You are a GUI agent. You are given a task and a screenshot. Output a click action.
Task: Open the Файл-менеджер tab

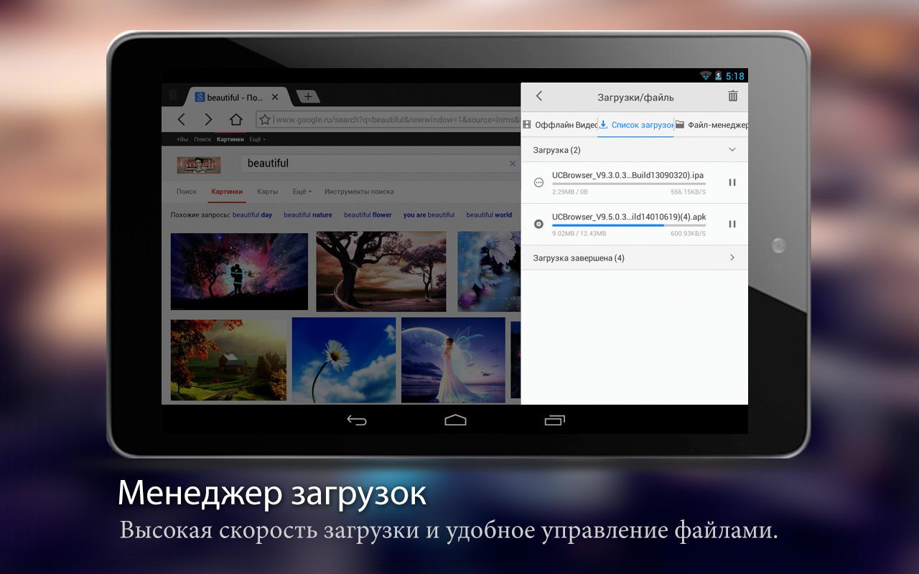[712, 125]
